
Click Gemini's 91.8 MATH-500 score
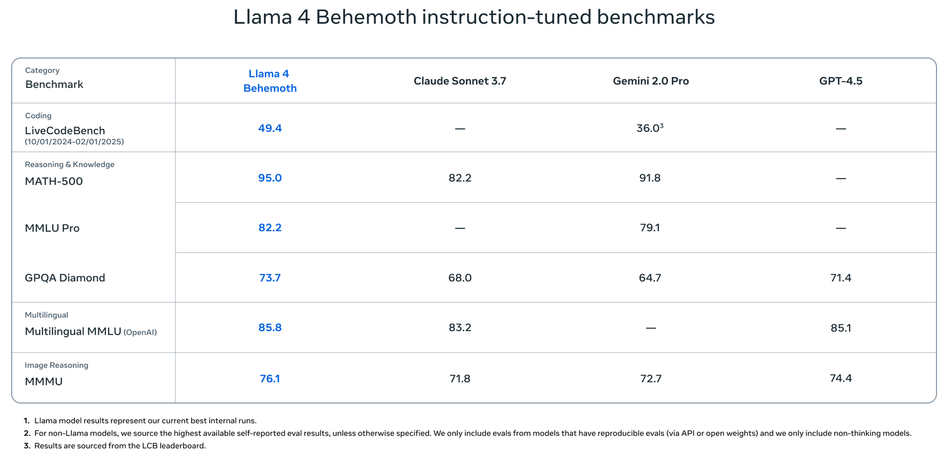(x=650, y=178)
